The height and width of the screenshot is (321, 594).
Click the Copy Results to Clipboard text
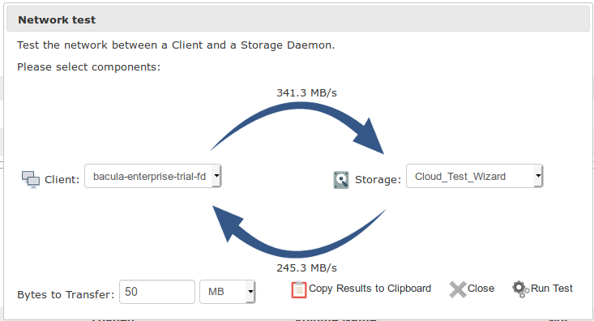(x=370, y=289)
